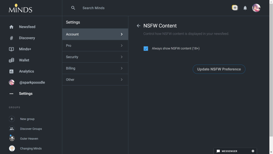Click the Minds+ screen icon

tap(11, 49)
